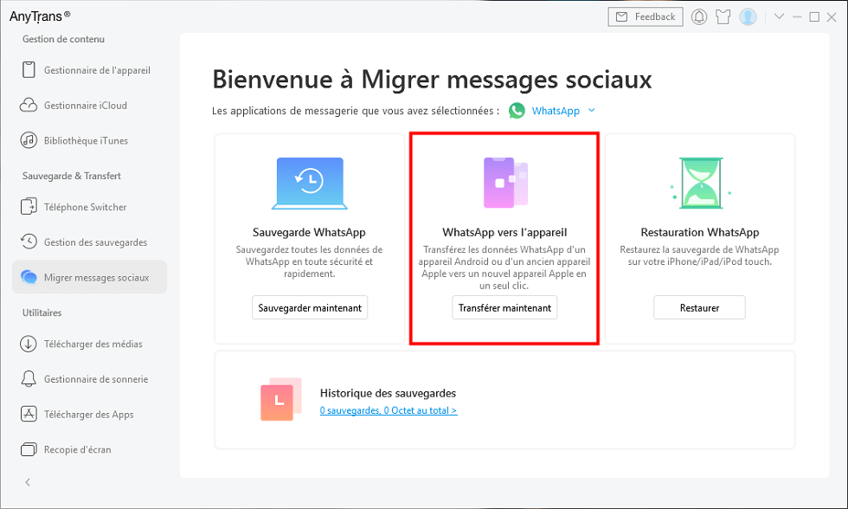Open the Feedback button
The width and height of the screenshot is (848, 509).
[x=646, y=16]
